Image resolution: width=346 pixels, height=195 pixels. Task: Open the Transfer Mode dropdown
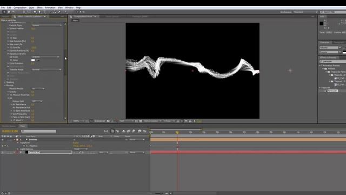pos(46,70)
